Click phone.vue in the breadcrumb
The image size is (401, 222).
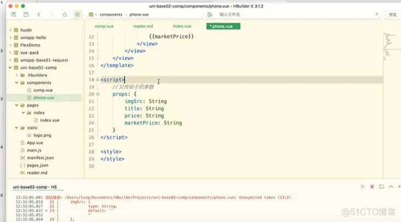pos(139,15)
